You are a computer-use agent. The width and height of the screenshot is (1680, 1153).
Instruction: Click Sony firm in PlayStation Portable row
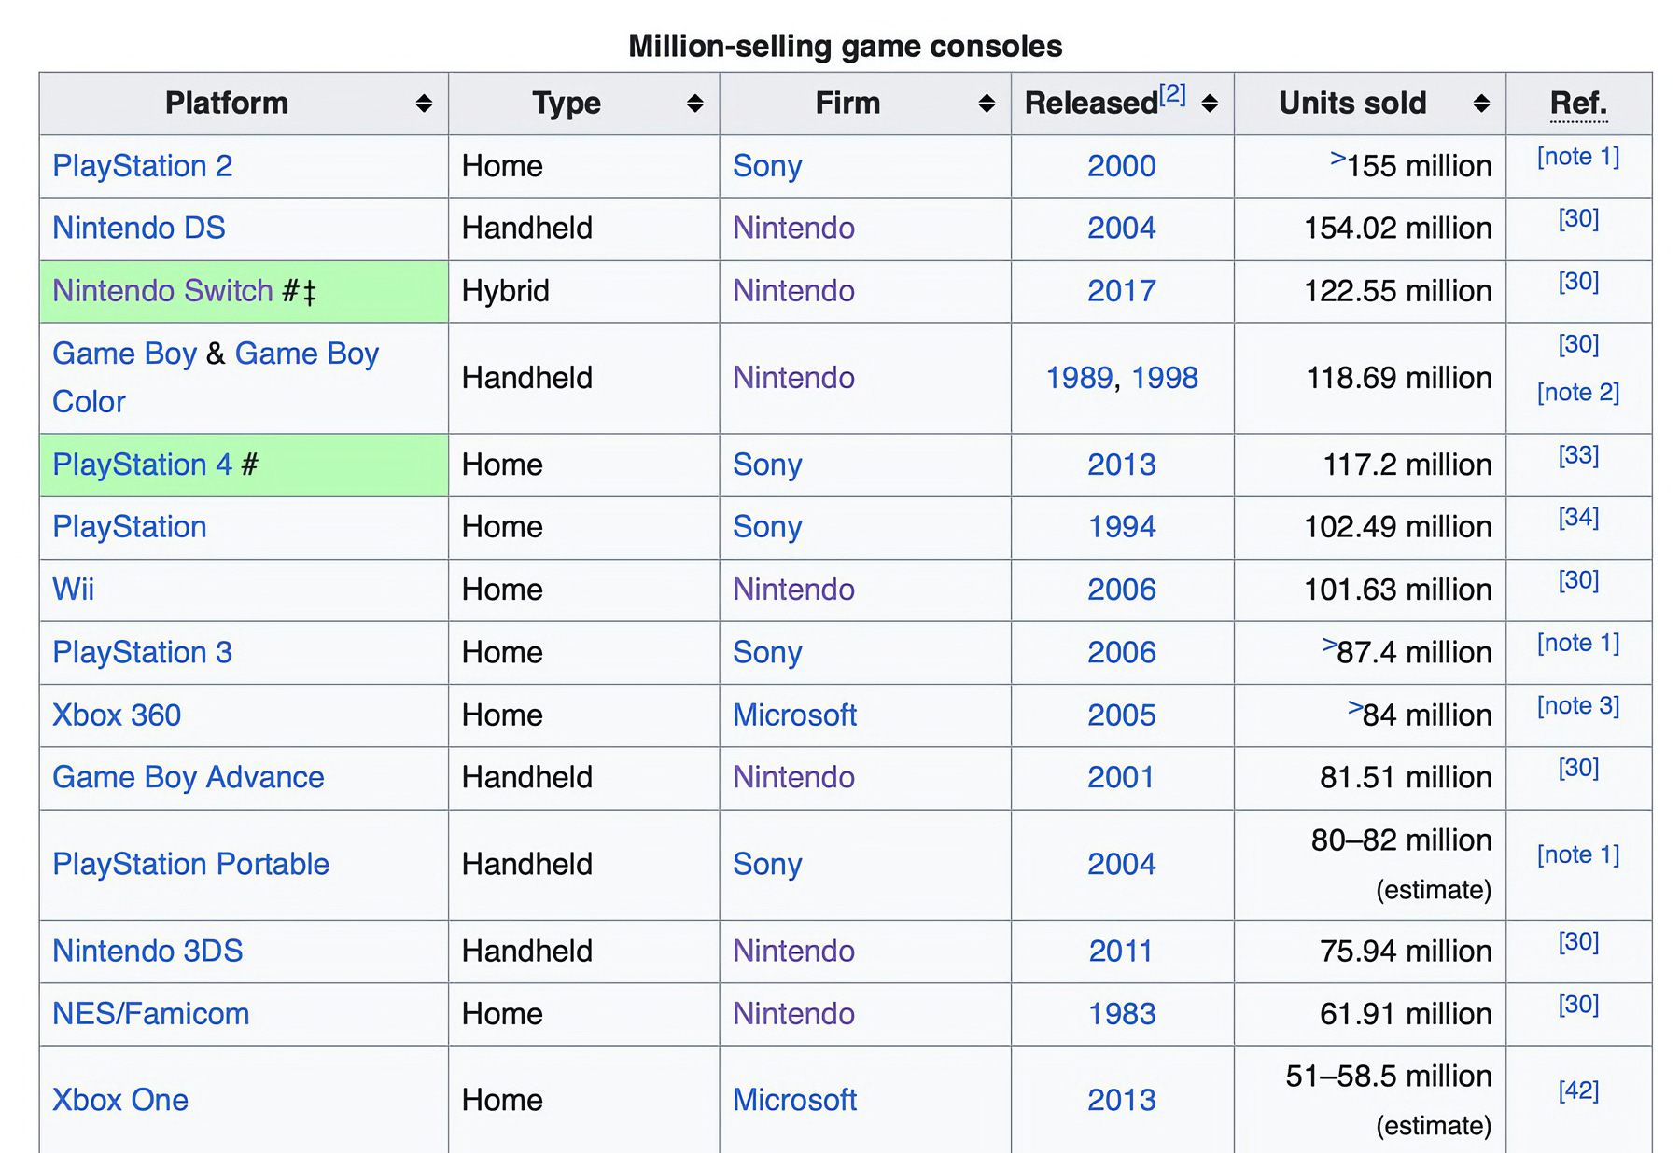point(767,865)
